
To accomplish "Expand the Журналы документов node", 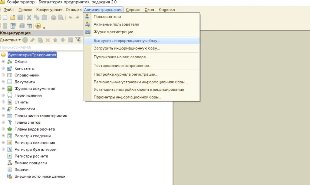I will (3, 89).
